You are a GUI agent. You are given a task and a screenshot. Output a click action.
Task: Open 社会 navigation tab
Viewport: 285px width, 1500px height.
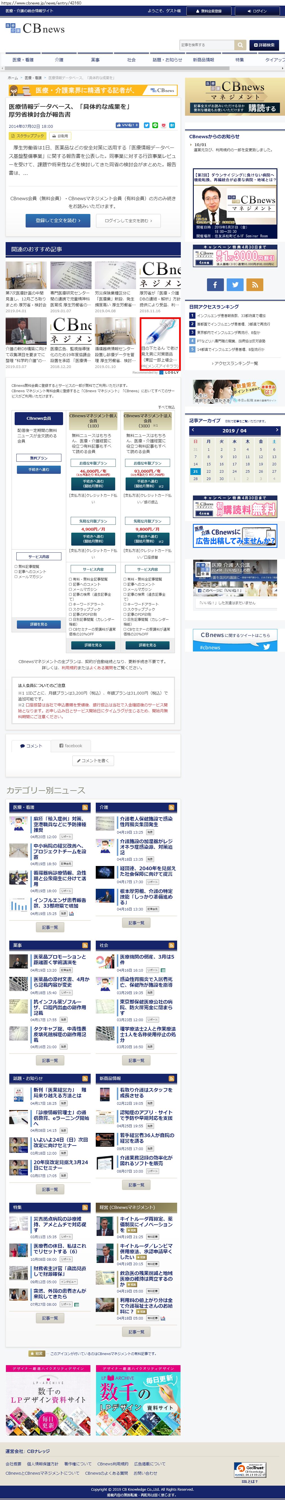[x=131, y=60]
